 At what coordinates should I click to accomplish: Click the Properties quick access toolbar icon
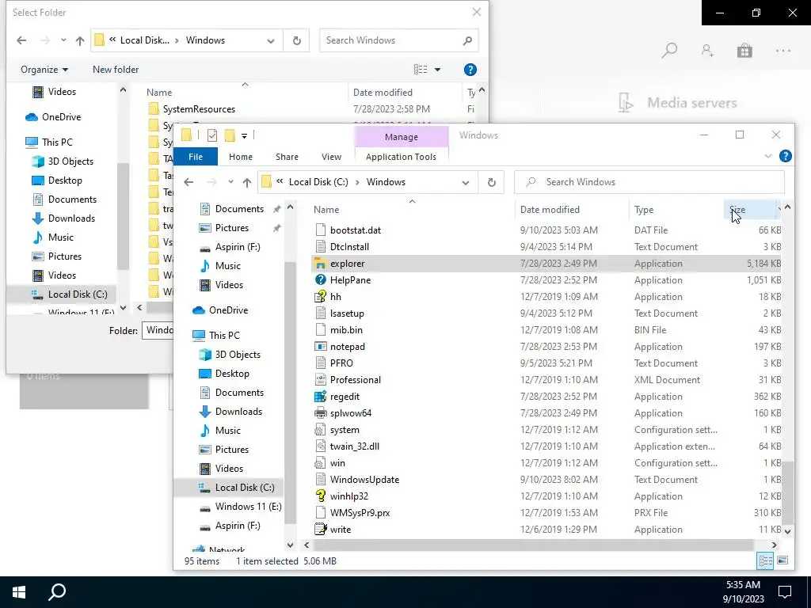click(212, 135)
